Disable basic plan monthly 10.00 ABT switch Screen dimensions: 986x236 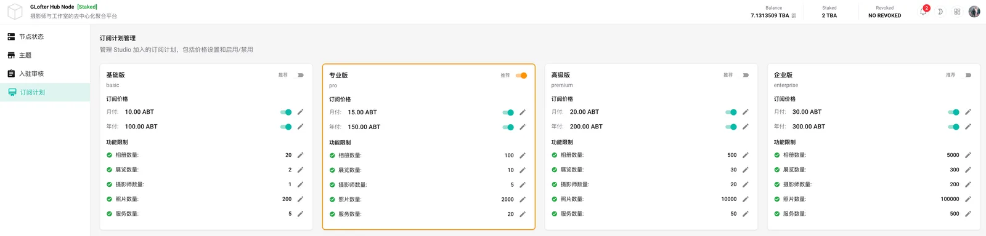(x=286, y=112)
